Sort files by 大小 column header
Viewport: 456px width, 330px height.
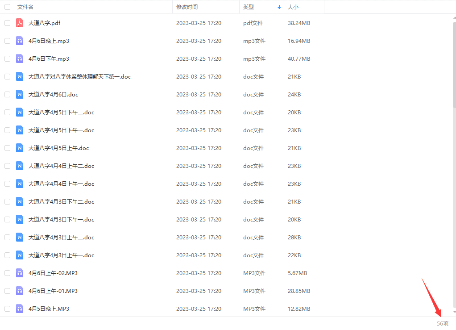click(x=293, y=7)
